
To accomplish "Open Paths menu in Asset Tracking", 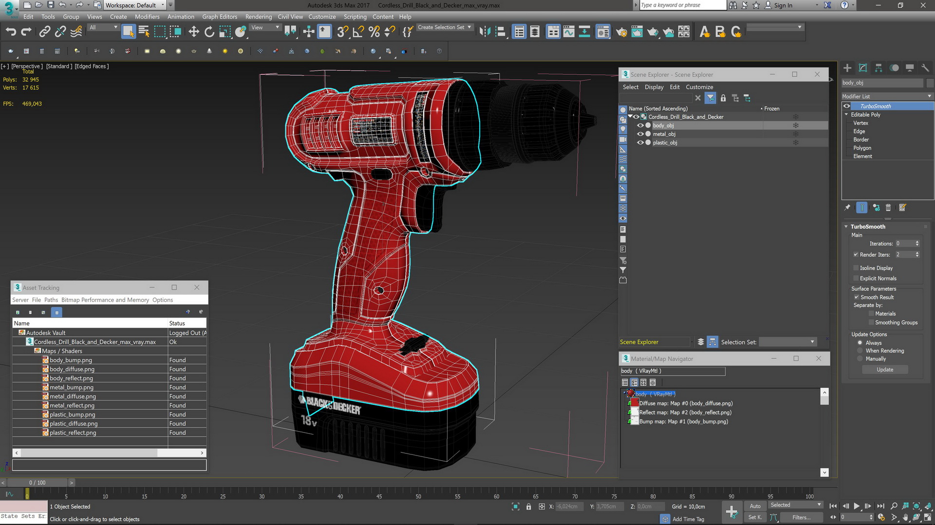I will pyautogui.click(x=51, y=300).
